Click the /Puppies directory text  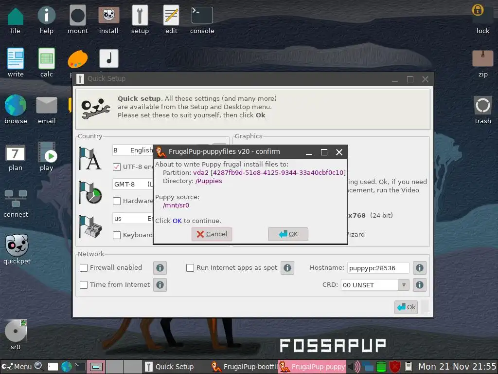pos(209,181)
